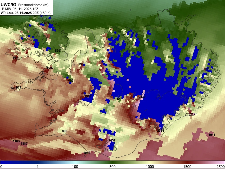Image resolution: width=225 pixels, height=169 pixels.
Task: Click the 1059 height label
Action: click(87, 153)
